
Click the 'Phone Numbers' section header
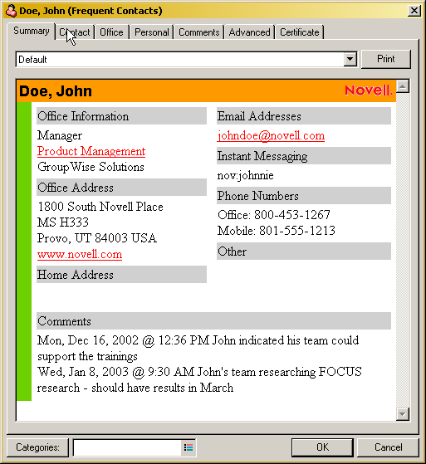pyautogui.click(x=304, y=196)
